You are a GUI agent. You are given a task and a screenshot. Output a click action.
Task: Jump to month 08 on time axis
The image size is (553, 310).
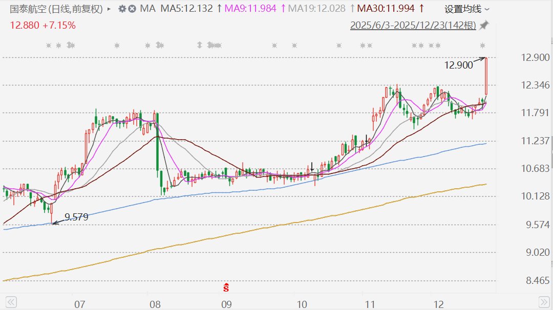click(x=155, y=304)
